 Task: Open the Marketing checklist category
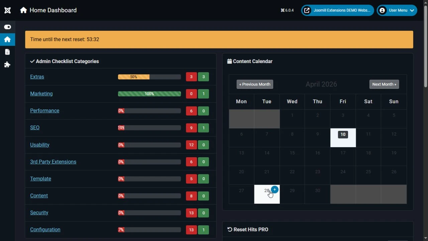tap(41, 94)
